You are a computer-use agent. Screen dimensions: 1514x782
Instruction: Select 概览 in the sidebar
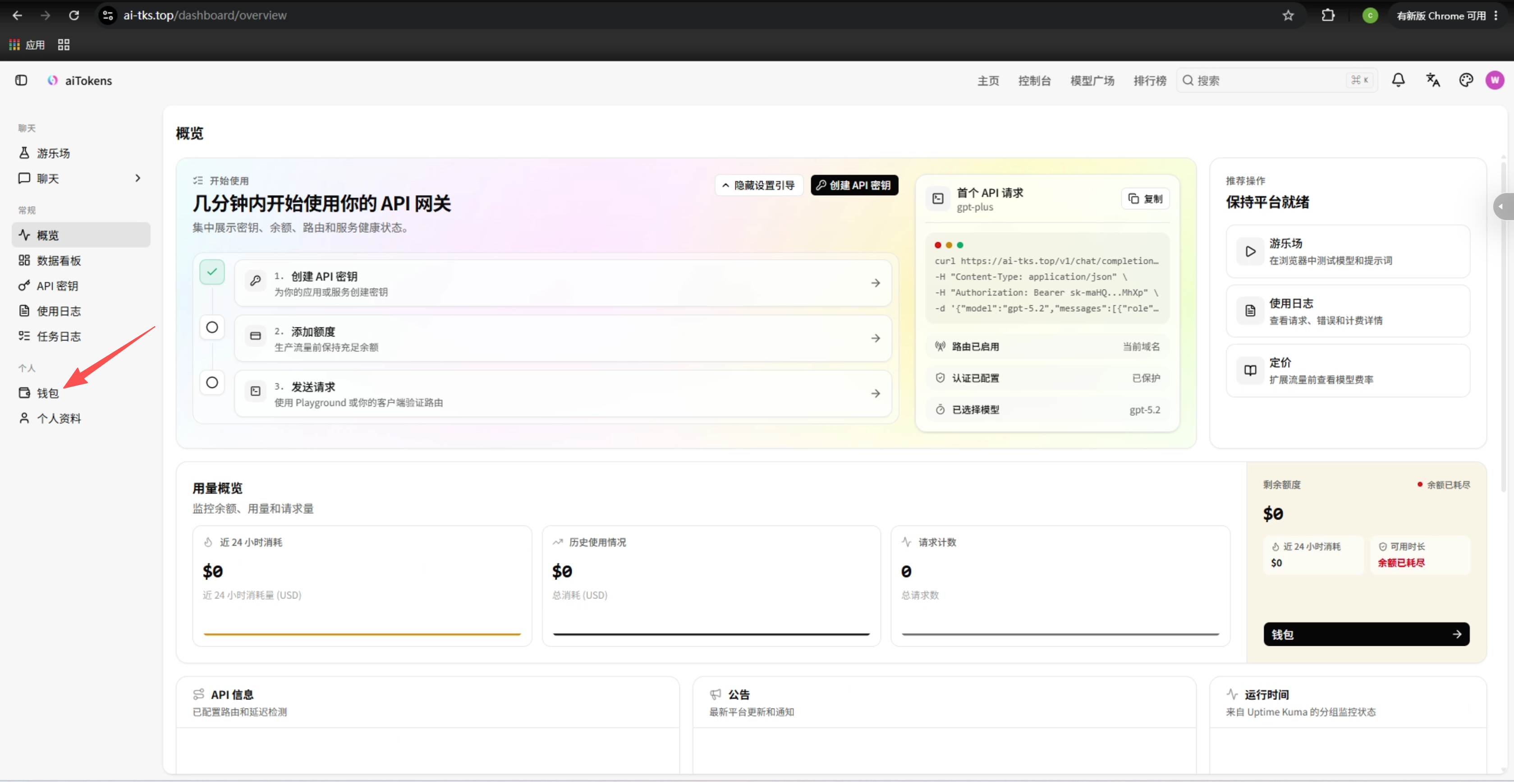(81, 235)
